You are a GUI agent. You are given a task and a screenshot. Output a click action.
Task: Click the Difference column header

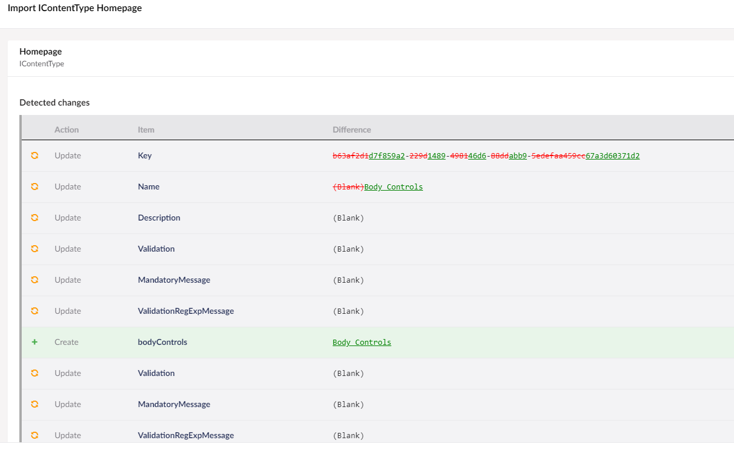pyautogui.click(x=351, y=130)
